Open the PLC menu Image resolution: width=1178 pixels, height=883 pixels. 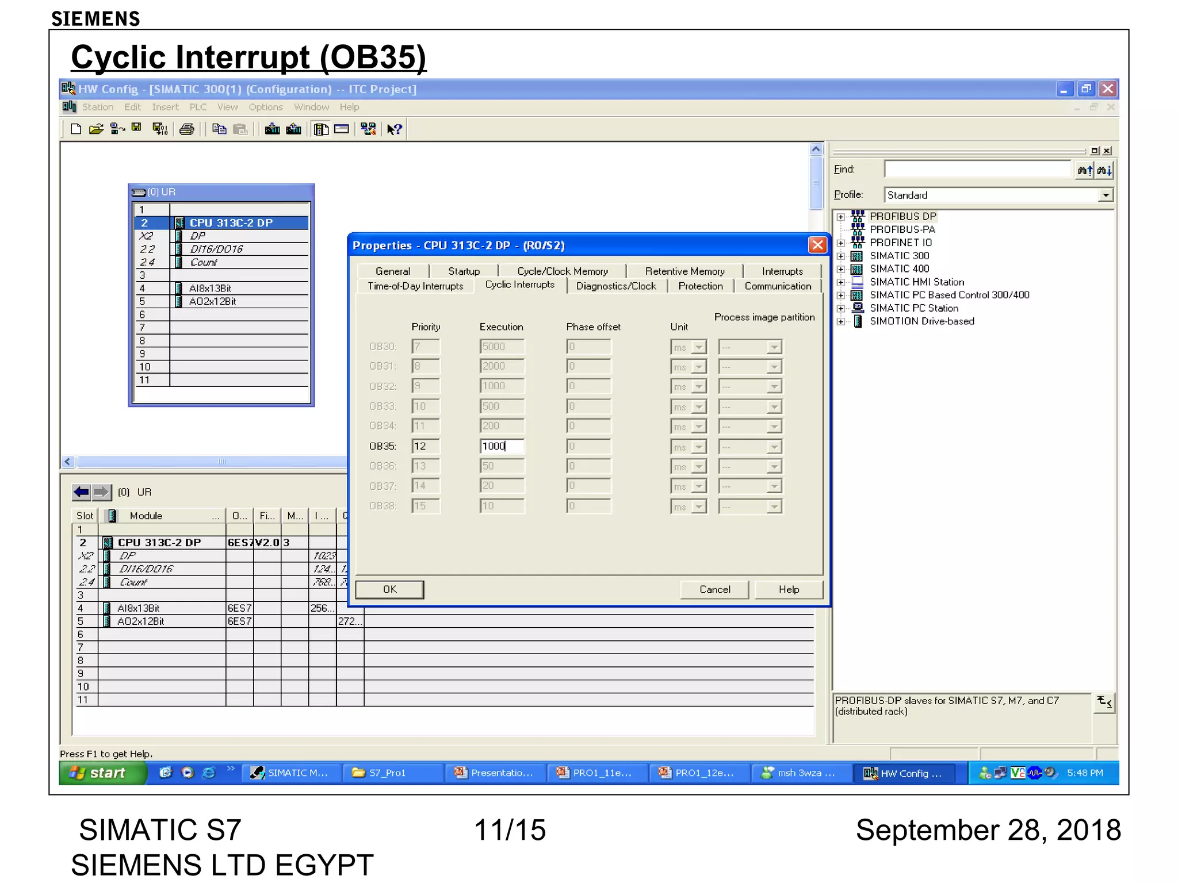tap(198, 107)
